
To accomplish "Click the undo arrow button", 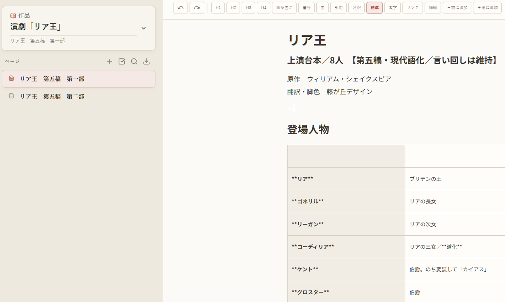I will (181, 8).
